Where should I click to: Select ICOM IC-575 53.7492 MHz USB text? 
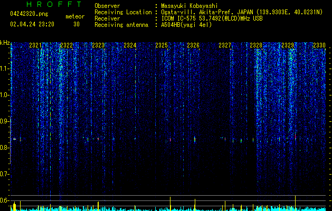click(x=212, y=18)
